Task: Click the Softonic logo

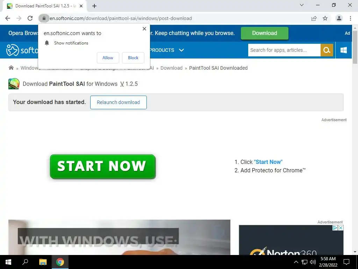Action: point(22,50)
